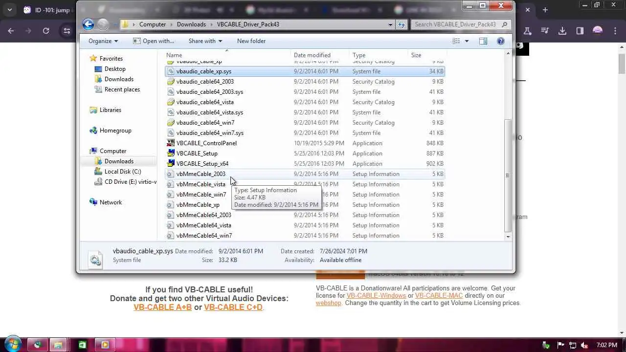
Task: Click the 7:02 PM taskbar clock
Action: tap(607, 345)
